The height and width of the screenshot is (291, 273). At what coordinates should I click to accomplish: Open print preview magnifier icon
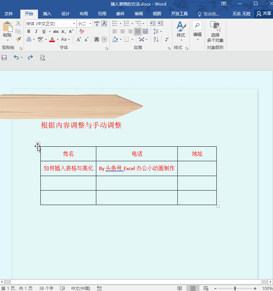pos(42,58)
